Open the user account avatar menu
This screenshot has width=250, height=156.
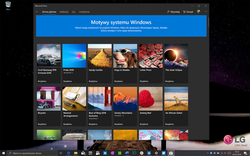coord(198,12)
